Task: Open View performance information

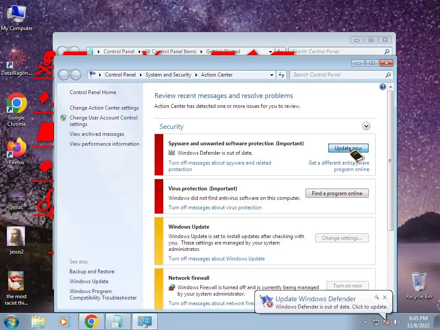Action: [x=104, y=144]
